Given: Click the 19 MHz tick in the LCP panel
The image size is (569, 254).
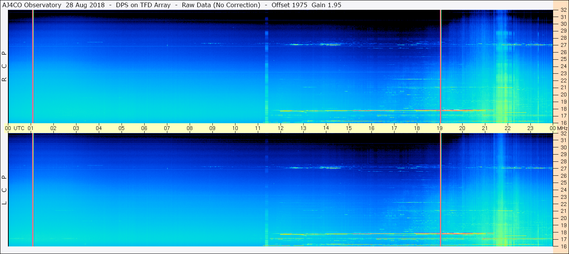Looking at the screenshot, I should coord(563,225).
